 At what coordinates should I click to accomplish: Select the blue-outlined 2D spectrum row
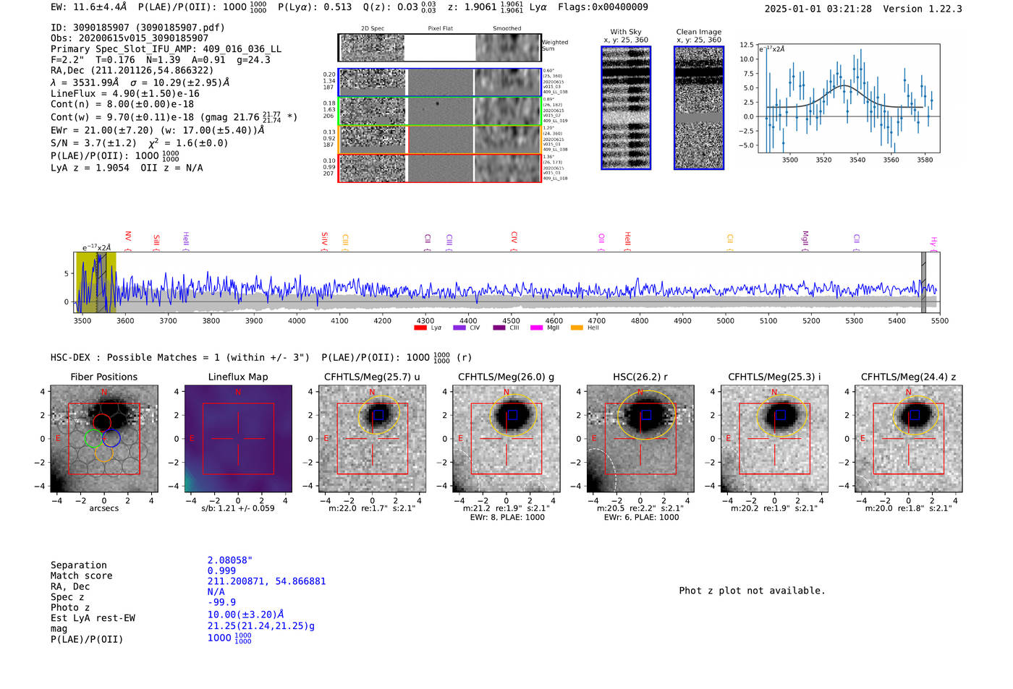tap(439, 82)
